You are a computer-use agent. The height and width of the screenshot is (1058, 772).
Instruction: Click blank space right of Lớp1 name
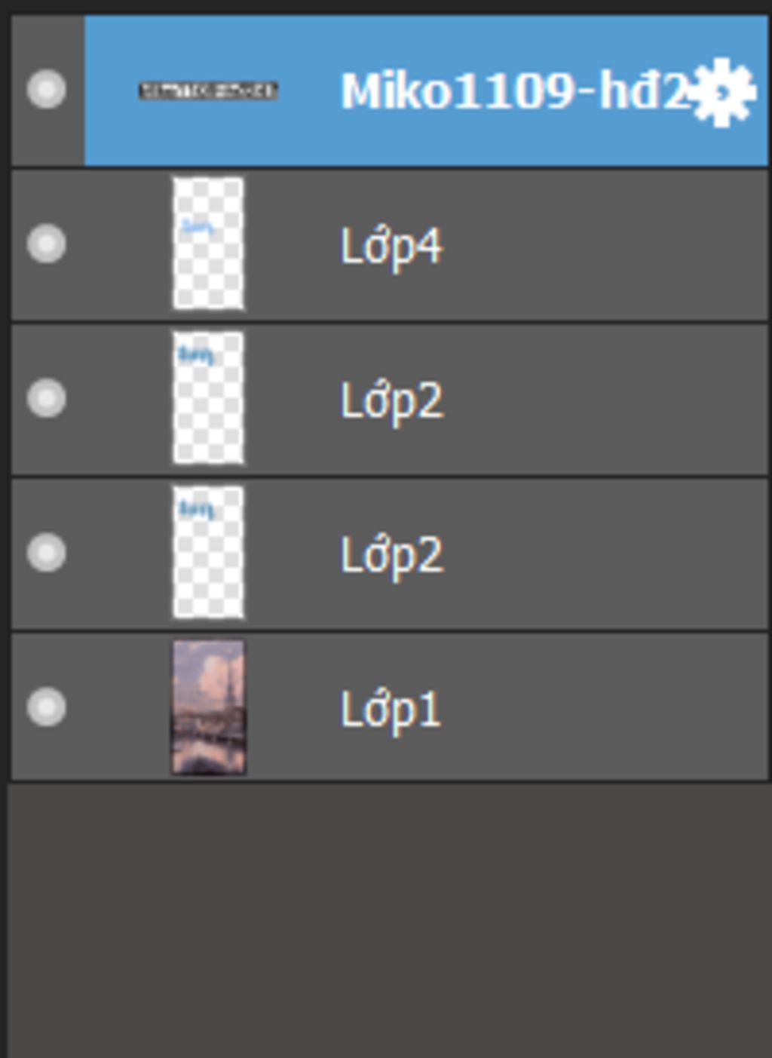tap(603, 707)
